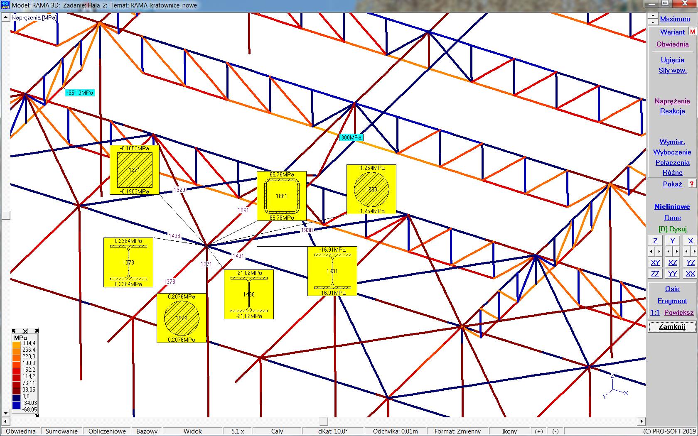The width and height of the screenshot is (698, 436).
Task: Toggle the Ikony status bar option
Action: 509,431
